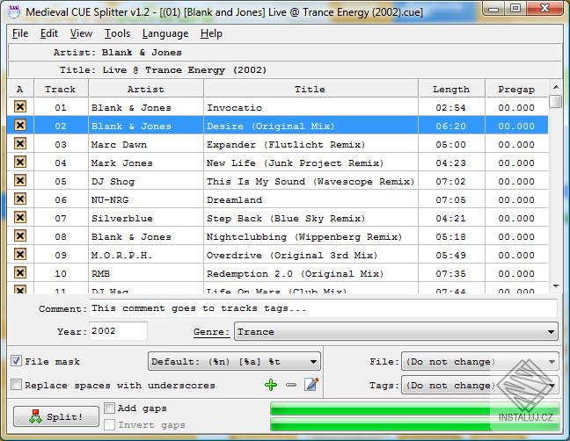This screenshot has width=570, height=441.
Task: Open the Edit menu
Action: 48,33
